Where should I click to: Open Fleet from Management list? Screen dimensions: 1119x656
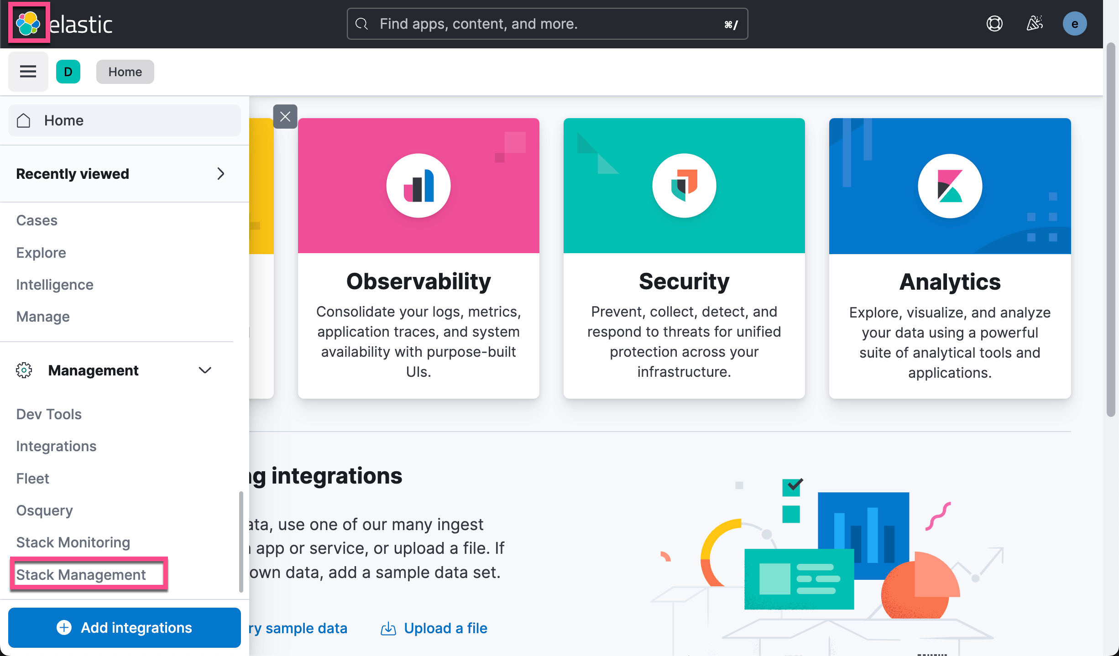point(32,478)
